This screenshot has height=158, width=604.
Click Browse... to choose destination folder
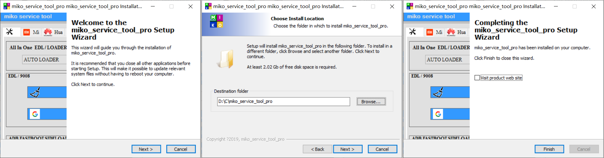pos(371,102)
